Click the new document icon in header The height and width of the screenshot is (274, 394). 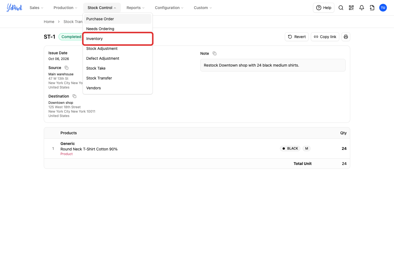pyautogui.click(x=372, y=8)
